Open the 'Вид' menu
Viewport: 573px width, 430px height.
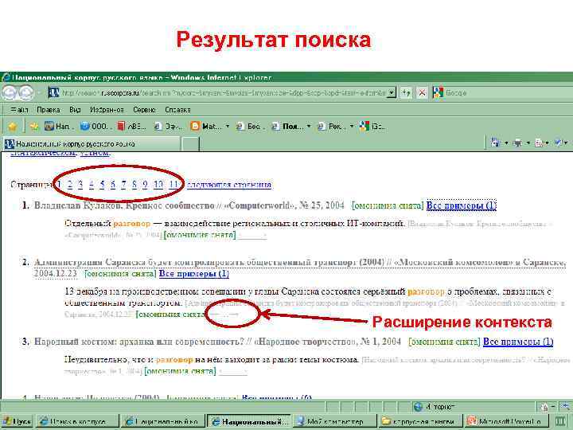(x=75, y=110)
